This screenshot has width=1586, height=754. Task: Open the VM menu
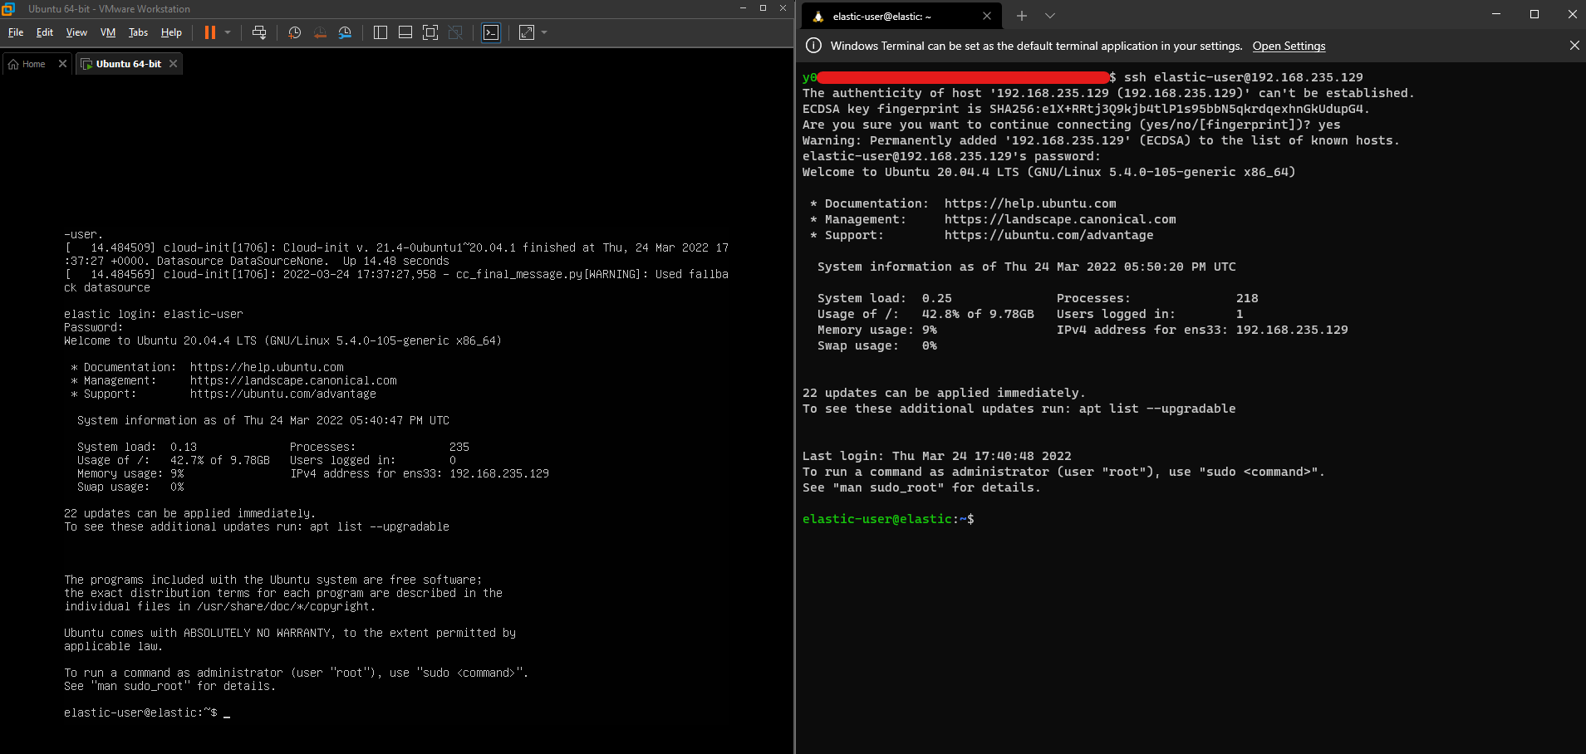click(x=108, y=32)
